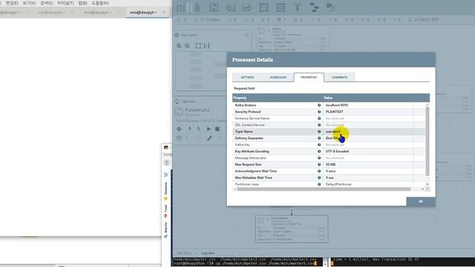Screen dimensions: 475x267
Task: Click the UTF-8 Encoded value
Action: point(337,151)
